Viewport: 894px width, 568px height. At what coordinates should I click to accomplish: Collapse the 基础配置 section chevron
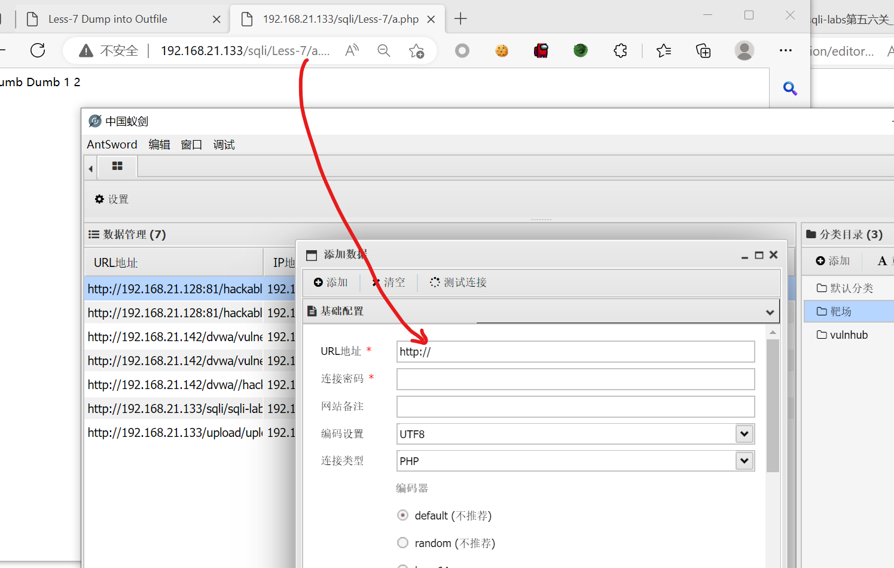click(x=770, y=312)
